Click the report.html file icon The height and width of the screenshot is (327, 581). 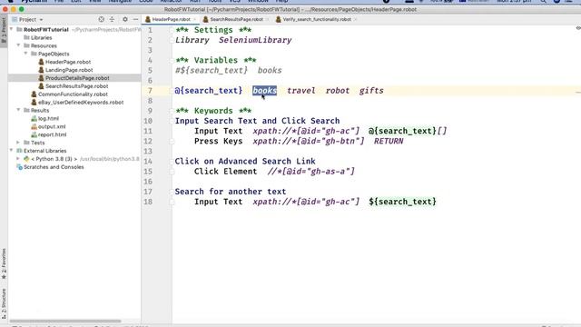[34, 135]
